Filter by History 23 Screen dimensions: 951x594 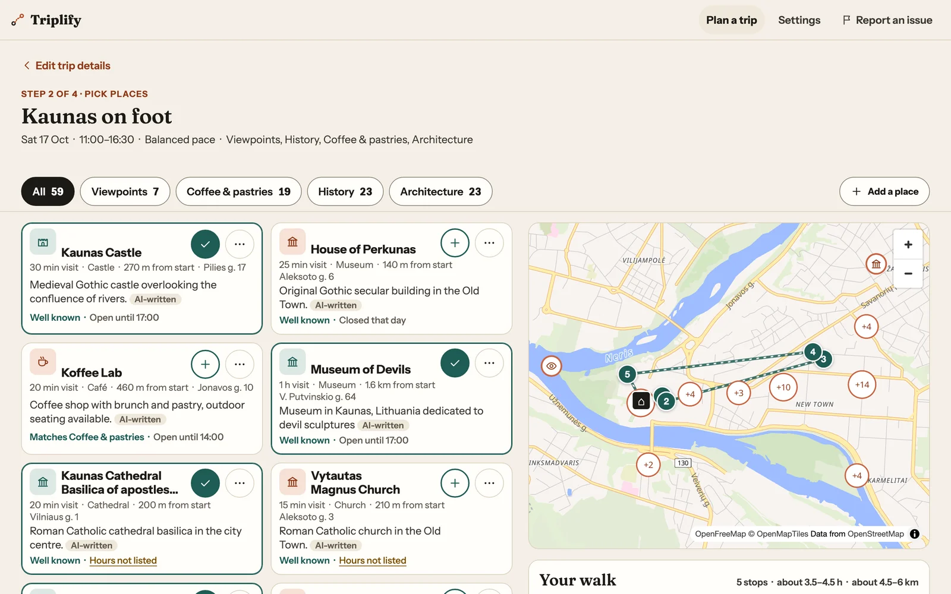point(345,191)
